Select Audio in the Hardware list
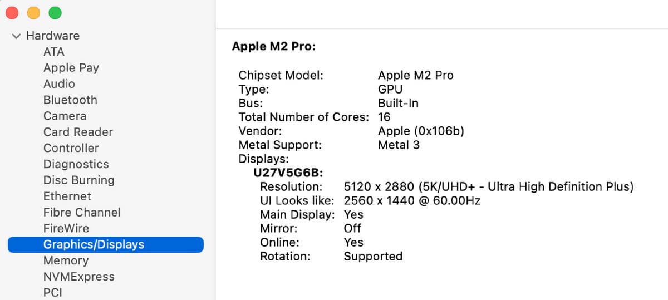The width and height of the screenshot is (668, 300). point(59,84)
